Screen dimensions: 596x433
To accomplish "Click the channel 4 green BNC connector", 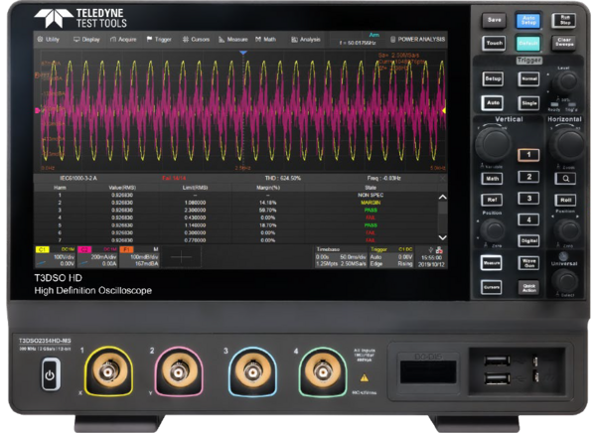I will (322, 371).
